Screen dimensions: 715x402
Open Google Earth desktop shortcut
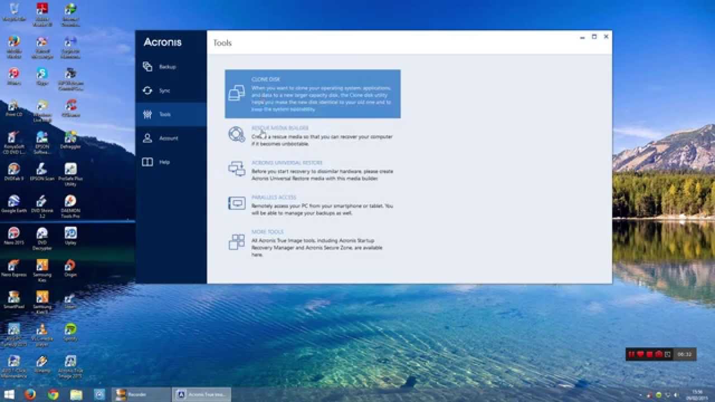14,204
